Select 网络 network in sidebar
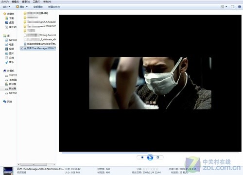 pos(8,102)
